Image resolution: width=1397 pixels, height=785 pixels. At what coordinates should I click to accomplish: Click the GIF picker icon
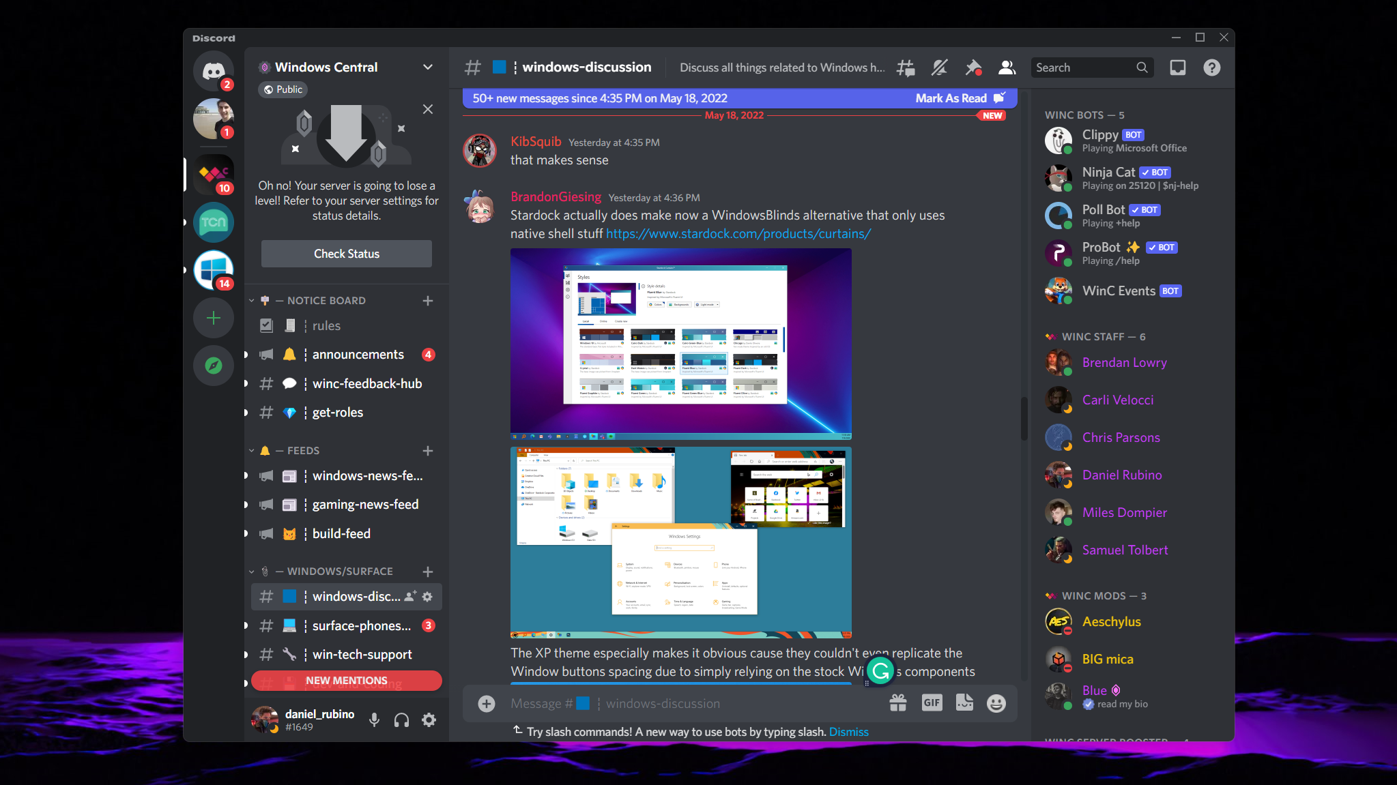click(932, 702)
